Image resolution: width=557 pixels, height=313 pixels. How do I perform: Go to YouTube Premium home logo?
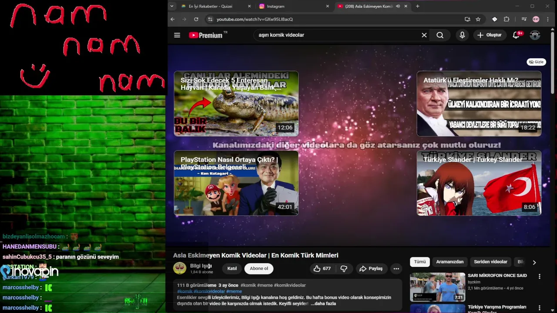click(x=208, y=35)
